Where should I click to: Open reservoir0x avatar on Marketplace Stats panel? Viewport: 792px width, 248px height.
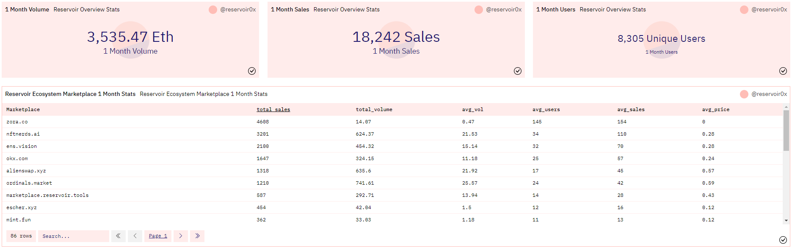pyautogui.click(x=744, y=94)
